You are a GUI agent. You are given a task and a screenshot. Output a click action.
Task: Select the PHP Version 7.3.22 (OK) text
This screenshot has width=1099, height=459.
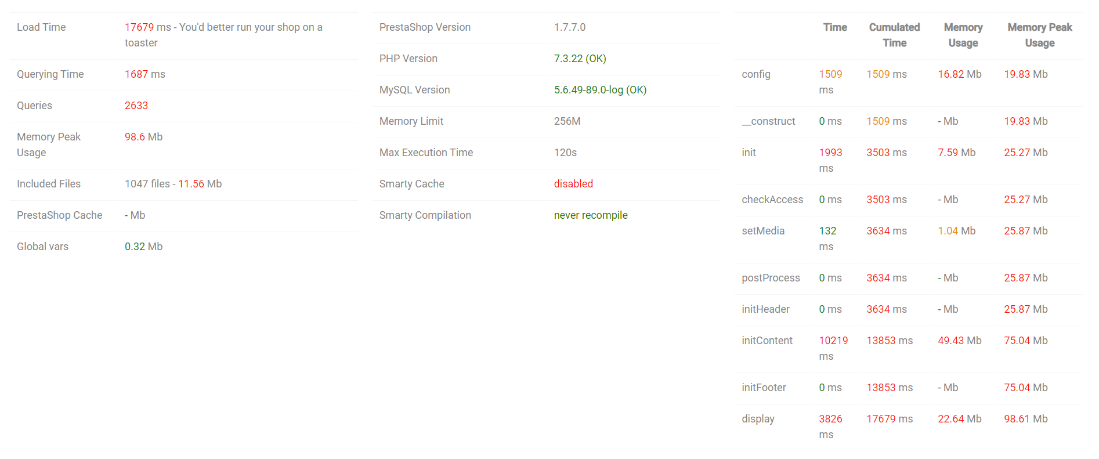(x=580, y=59)
